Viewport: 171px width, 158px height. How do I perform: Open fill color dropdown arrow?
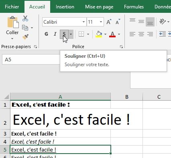tap(105, 34)
